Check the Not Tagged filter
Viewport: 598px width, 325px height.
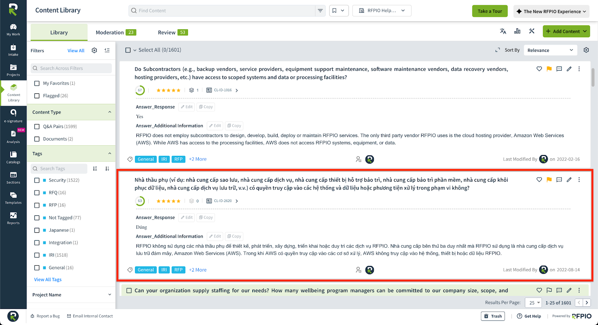(37, 218)
